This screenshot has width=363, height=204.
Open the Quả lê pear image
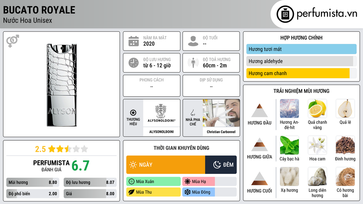pyautogui.click(x=345, y=109)
